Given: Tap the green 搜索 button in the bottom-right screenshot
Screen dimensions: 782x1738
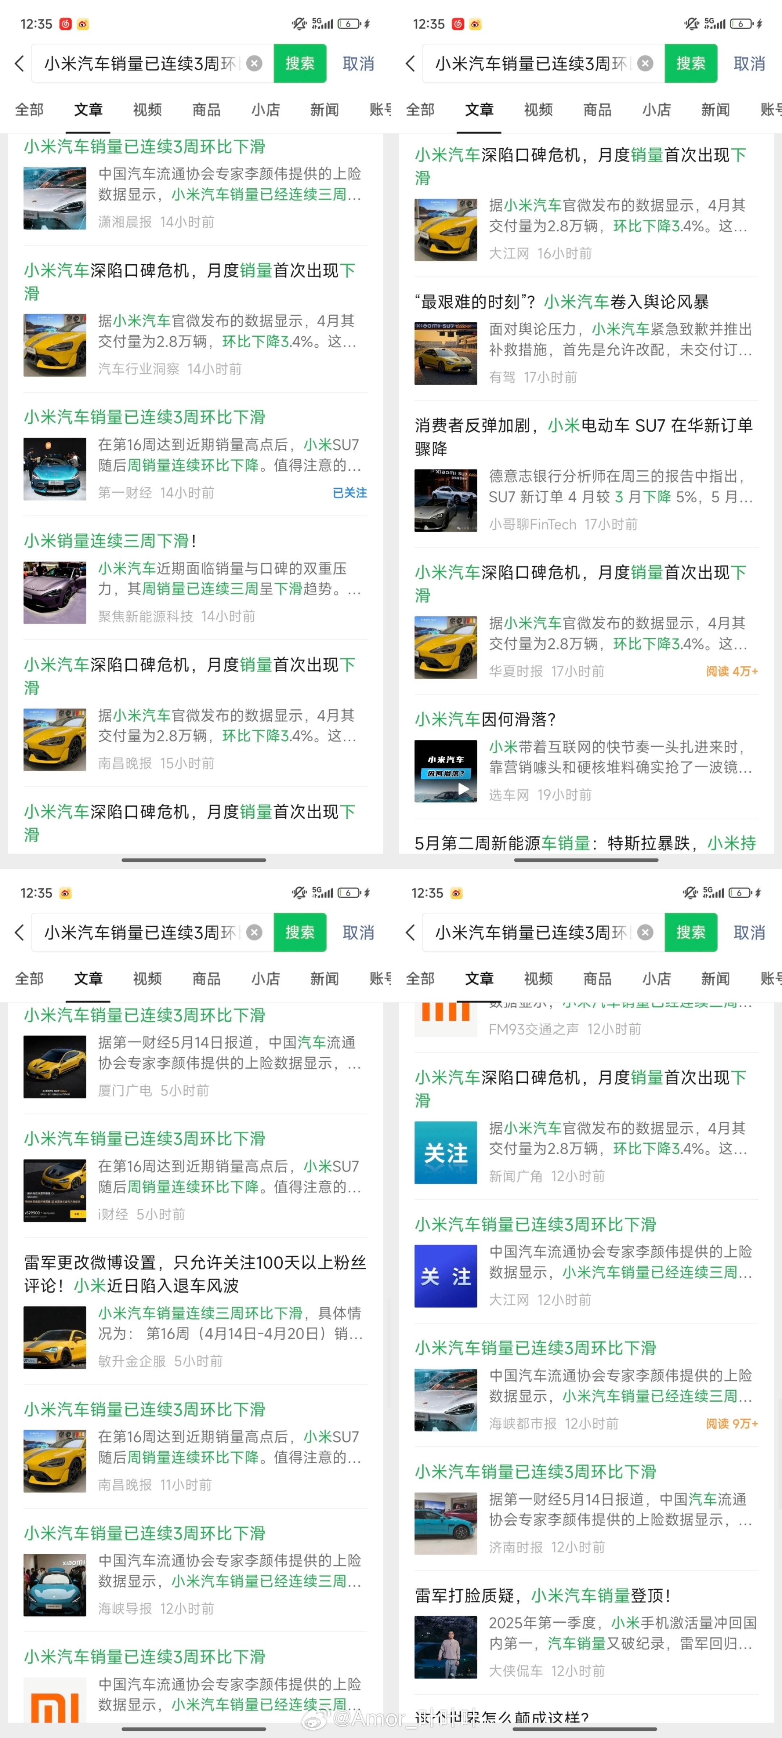Looking at the screenshot, I should (691, 932).
